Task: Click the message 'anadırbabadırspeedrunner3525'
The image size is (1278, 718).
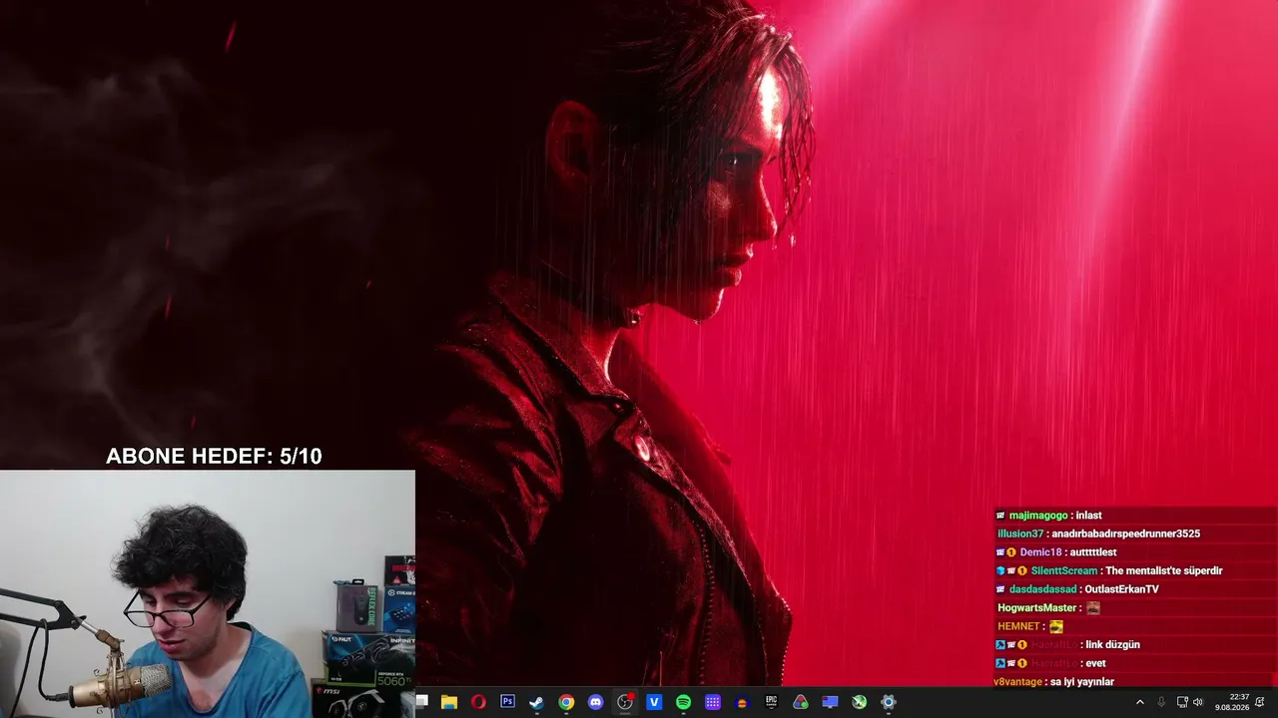Action: [1127, 534]
